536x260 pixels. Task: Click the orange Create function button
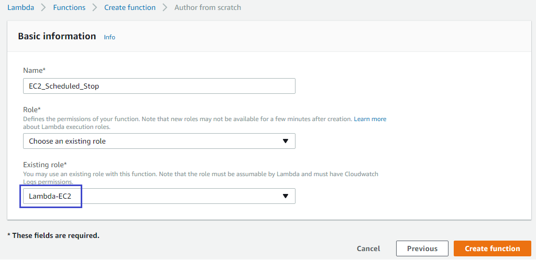click(x=492, y=248)
